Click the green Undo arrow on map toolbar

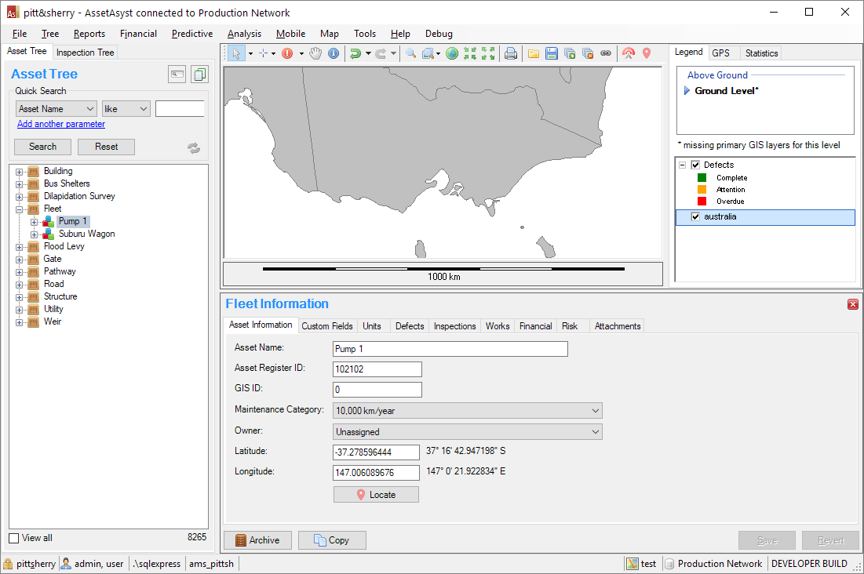[x=355, y=53]
